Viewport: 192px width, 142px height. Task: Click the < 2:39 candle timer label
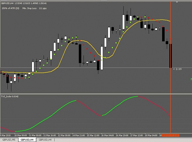click(177, 69)
